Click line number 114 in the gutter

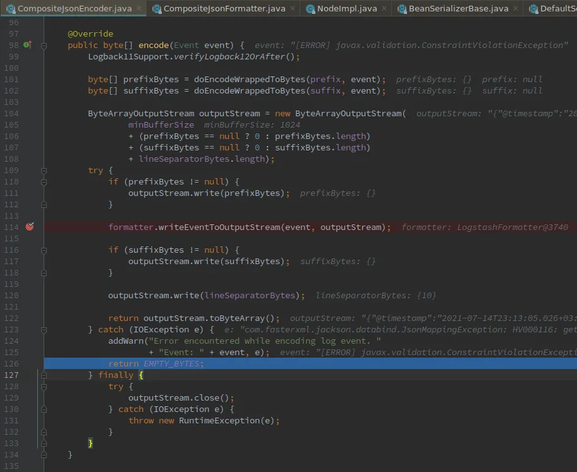[11, 227]
